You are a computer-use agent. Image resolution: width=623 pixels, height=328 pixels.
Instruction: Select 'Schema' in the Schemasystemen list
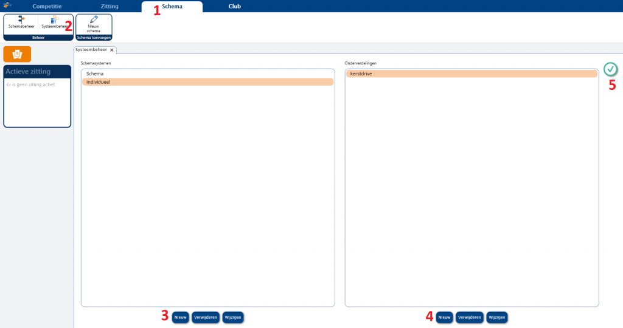[95, 73]
